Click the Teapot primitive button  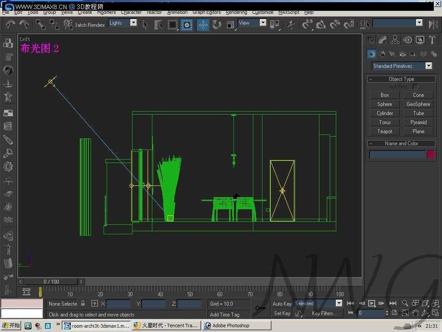(x=385, y=131)
